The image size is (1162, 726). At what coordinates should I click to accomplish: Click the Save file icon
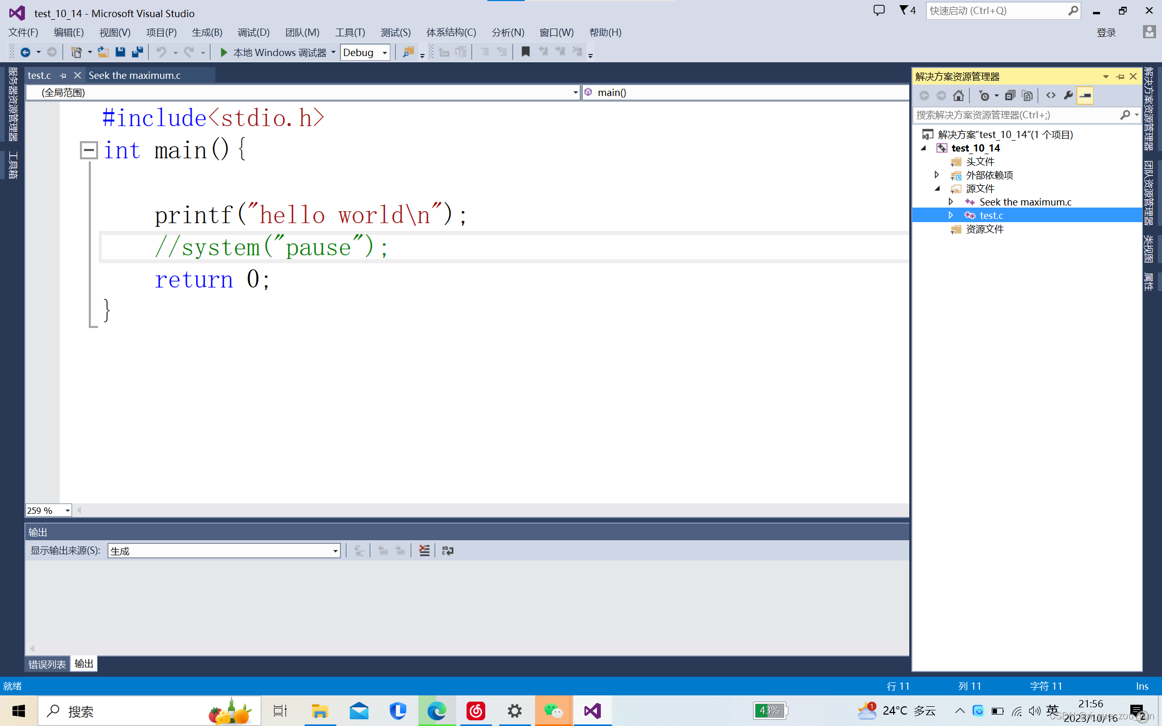tap(120, 52)
